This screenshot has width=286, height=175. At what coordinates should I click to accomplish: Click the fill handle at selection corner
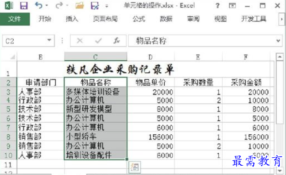(x=127, y=159)
